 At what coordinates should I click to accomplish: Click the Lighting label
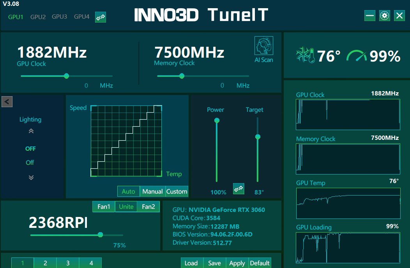click(30, 120)
